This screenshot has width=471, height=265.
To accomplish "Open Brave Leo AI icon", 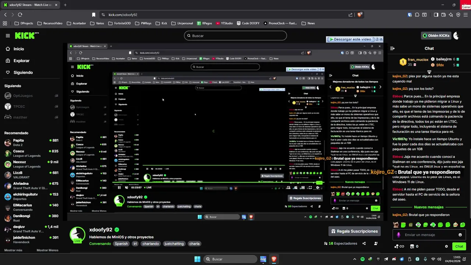I will coord(451,15).
